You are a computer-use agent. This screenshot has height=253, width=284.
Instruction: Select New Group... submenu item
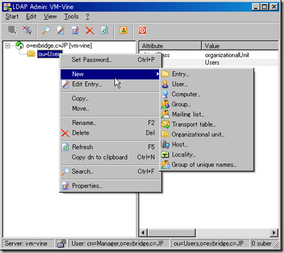207,104
